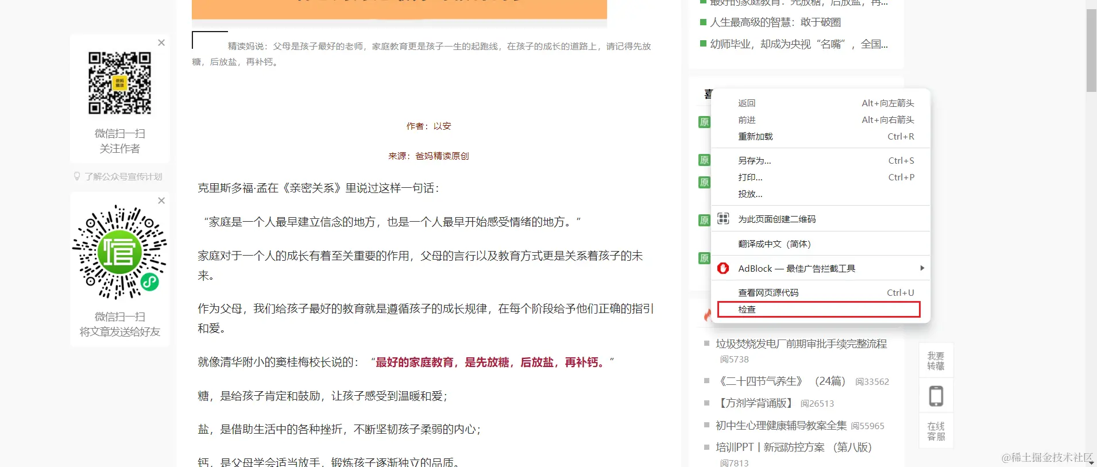Close the WeChat QR code follow-author card

click(x=161, y=43)
